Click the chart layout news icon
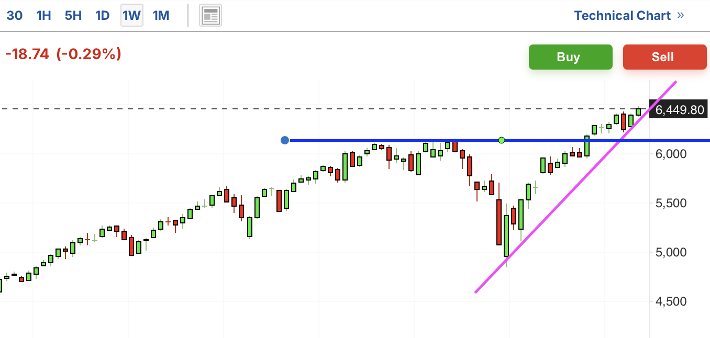The height and width of the screenshot is (338, 710). [x=210, y=16]
